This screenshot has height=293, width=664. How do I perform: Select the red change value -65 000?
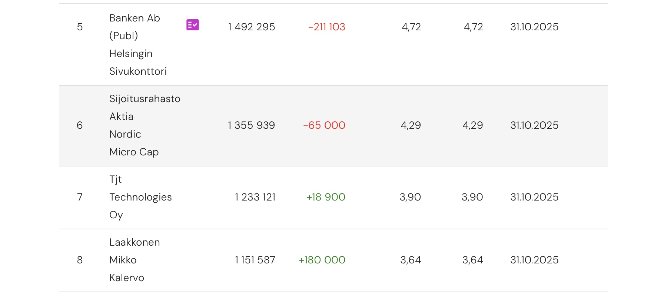[324, 125]
